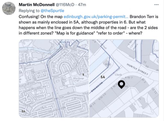Open the edinburgh.gov.uk/parking-permit link
Image resolution: width=164 pixels, height=121 pixels.
tap(96, 17)
